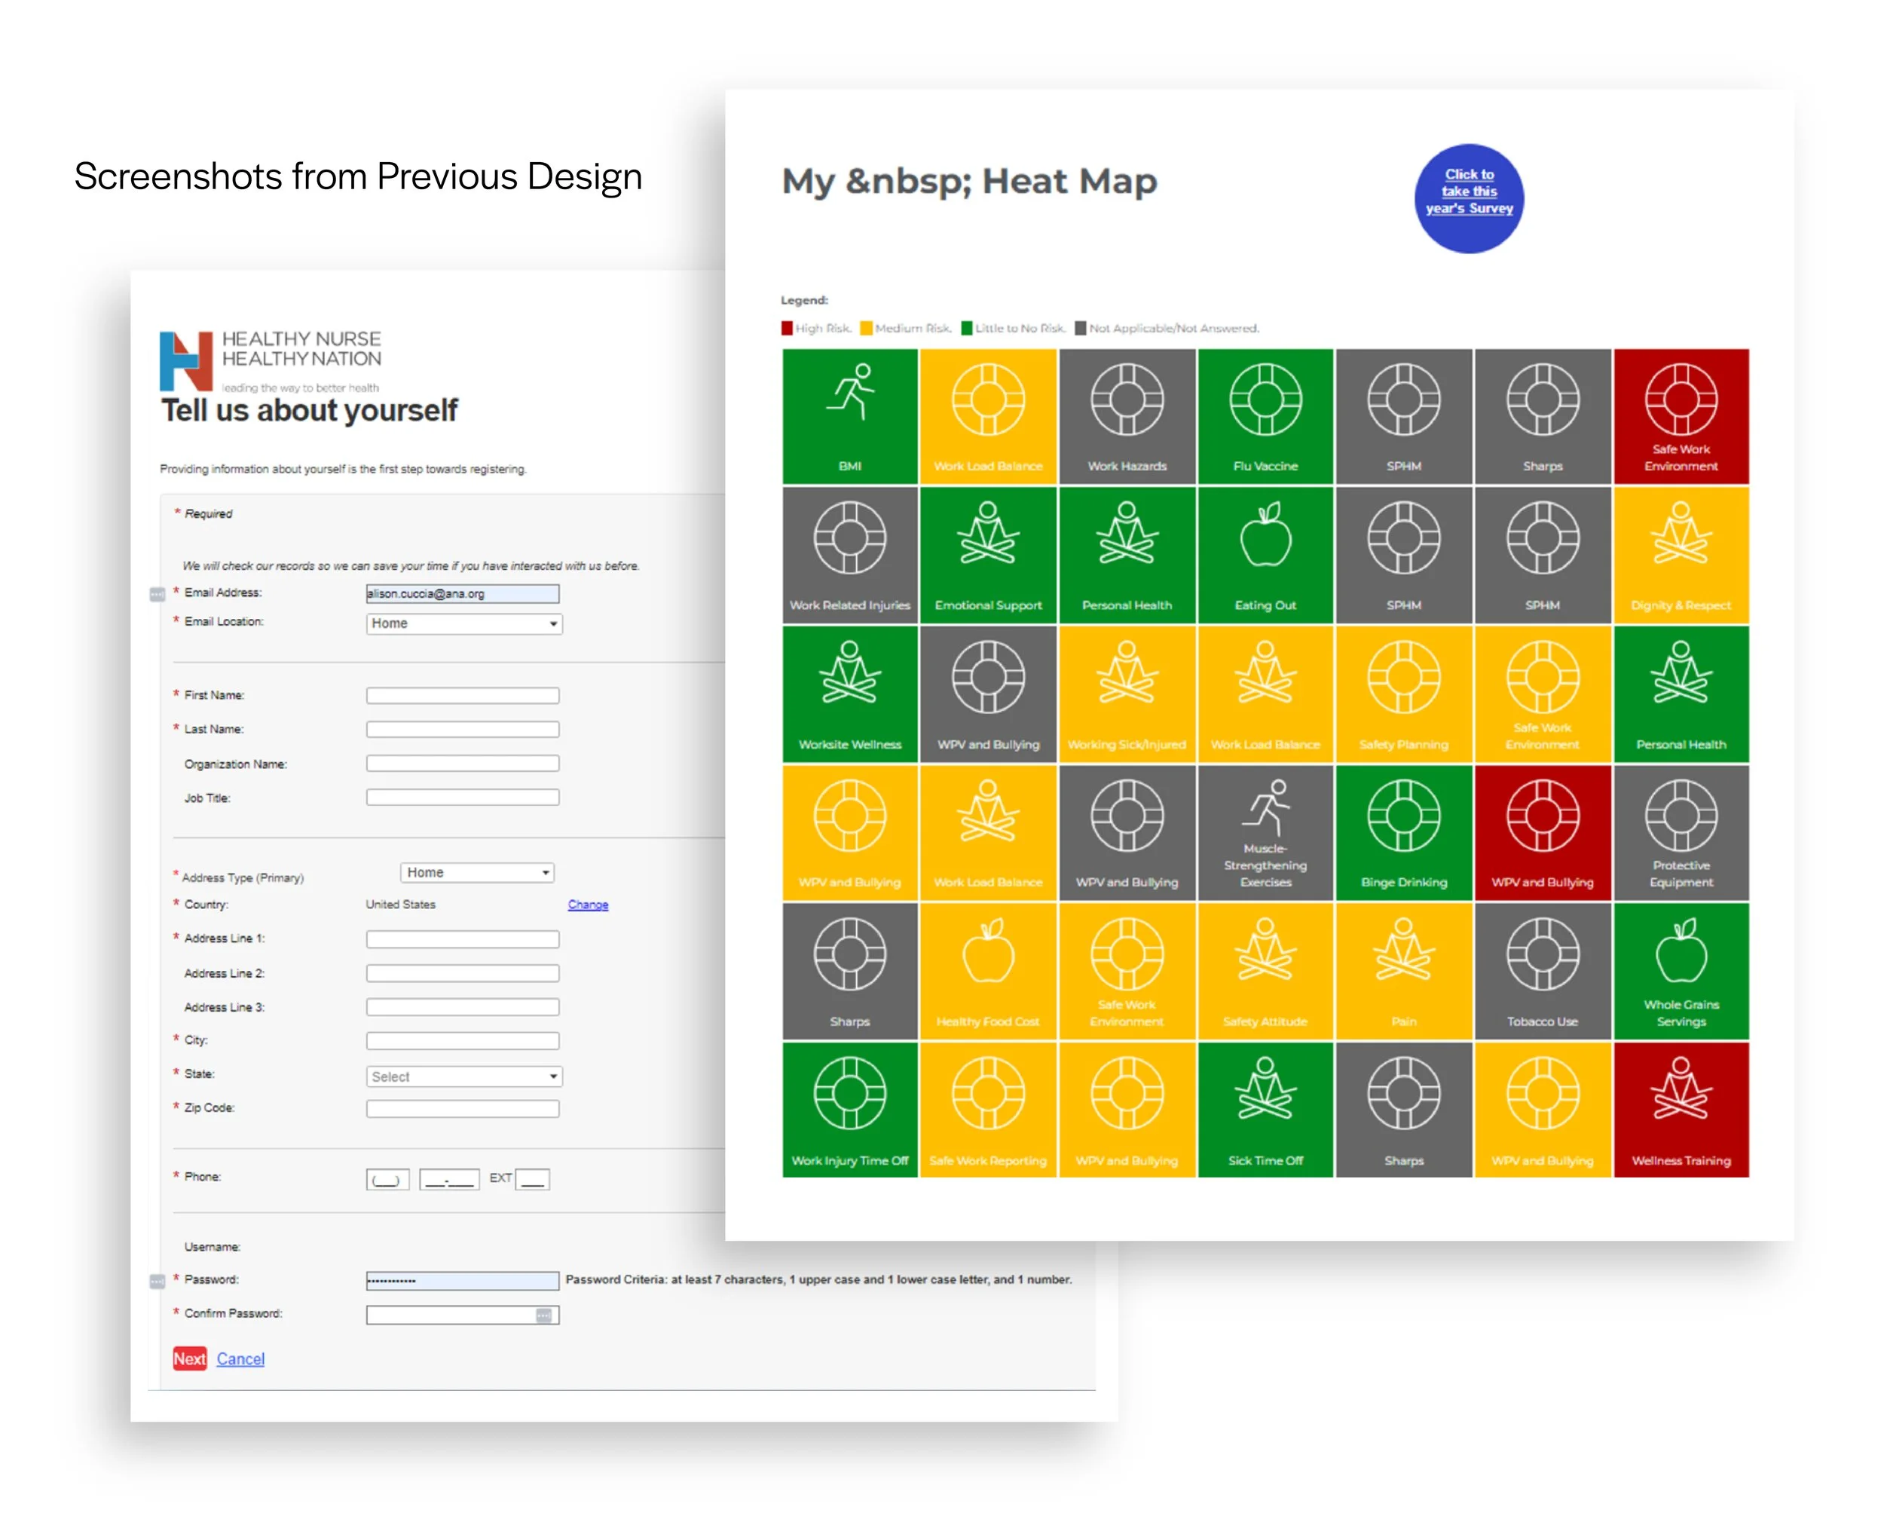Open the Address Type Primary dropdown
This screenshot has width=1884, height=1528.
[476, 872]
